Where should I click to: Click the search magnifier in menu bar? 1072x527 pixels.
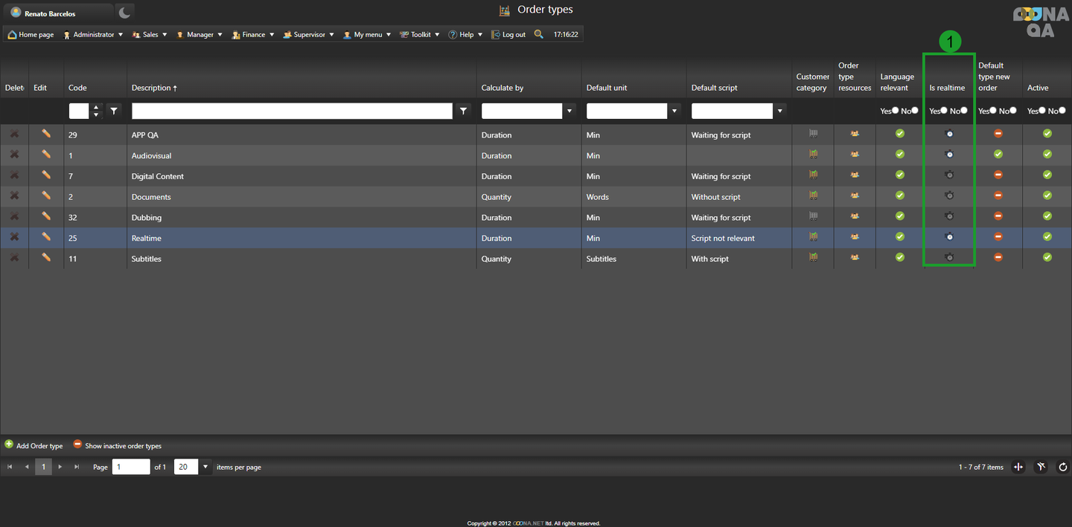pos(539,34)
